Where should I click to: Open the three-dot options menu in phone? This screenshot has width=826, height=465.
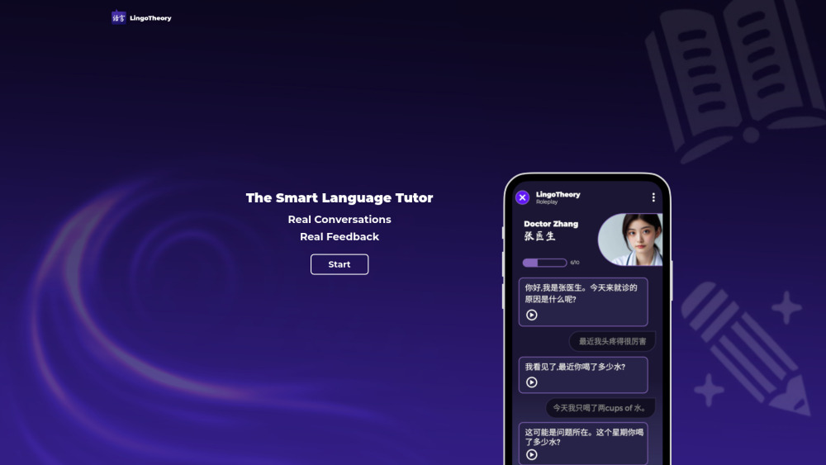click(653, 197)
